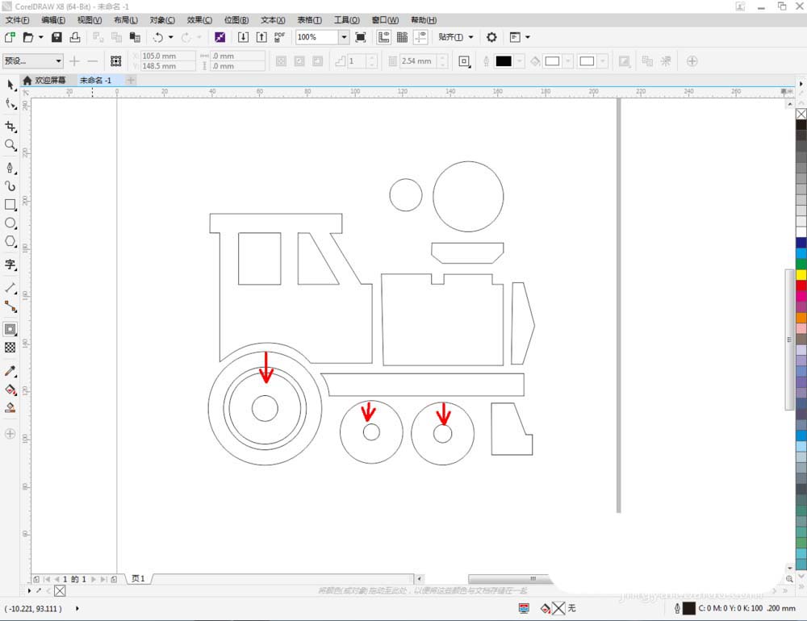Toggle the Inside Contour option
Image resolution: width=807 pixels, height=621 pixels.
[x=299, y=61]
